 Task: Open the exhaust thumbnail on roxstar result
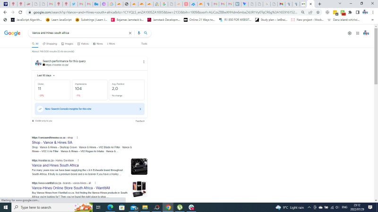pyautogui.click(x=139, y=167)
